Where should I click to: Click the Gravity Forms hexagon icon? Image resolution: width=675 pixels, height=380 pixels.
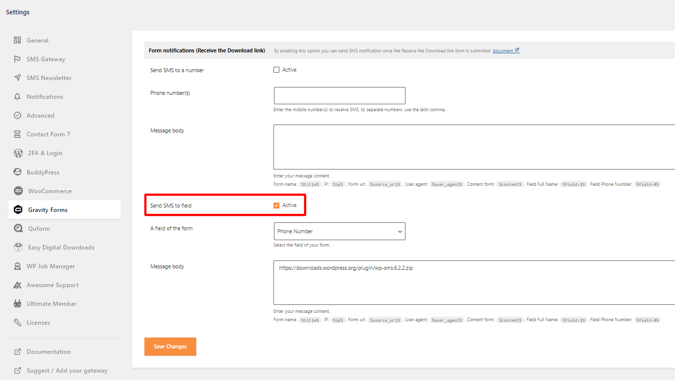coord(18,210)
